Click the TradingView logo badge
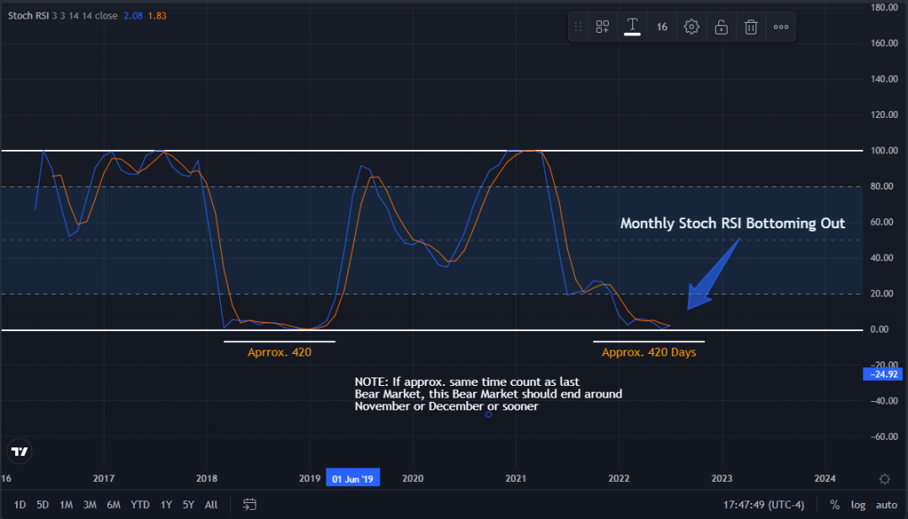Screen dimensions: 908x519 coord(19,452)
